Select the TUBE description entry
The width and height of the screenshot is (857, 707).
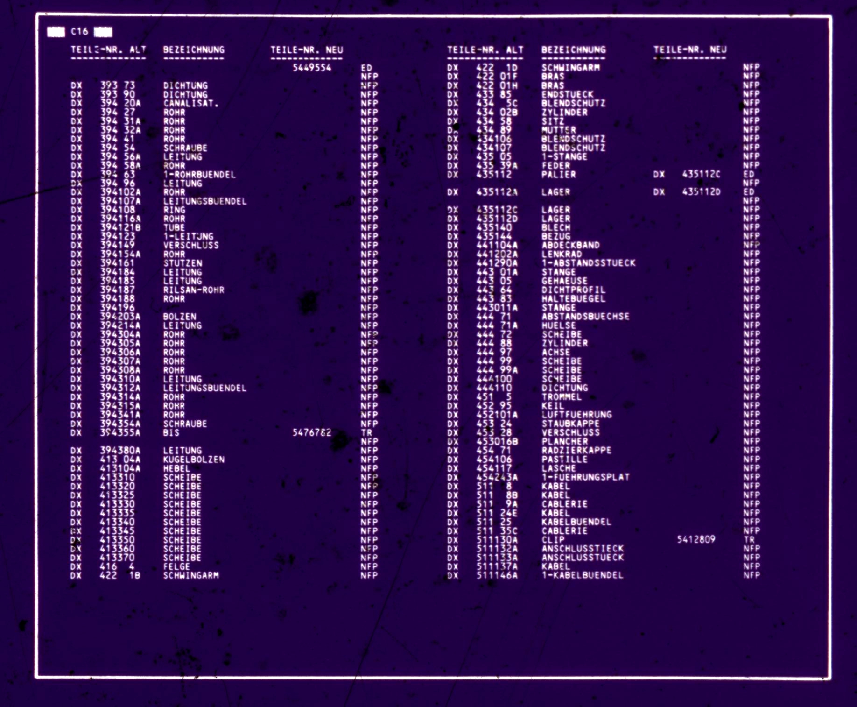(174, 228)
